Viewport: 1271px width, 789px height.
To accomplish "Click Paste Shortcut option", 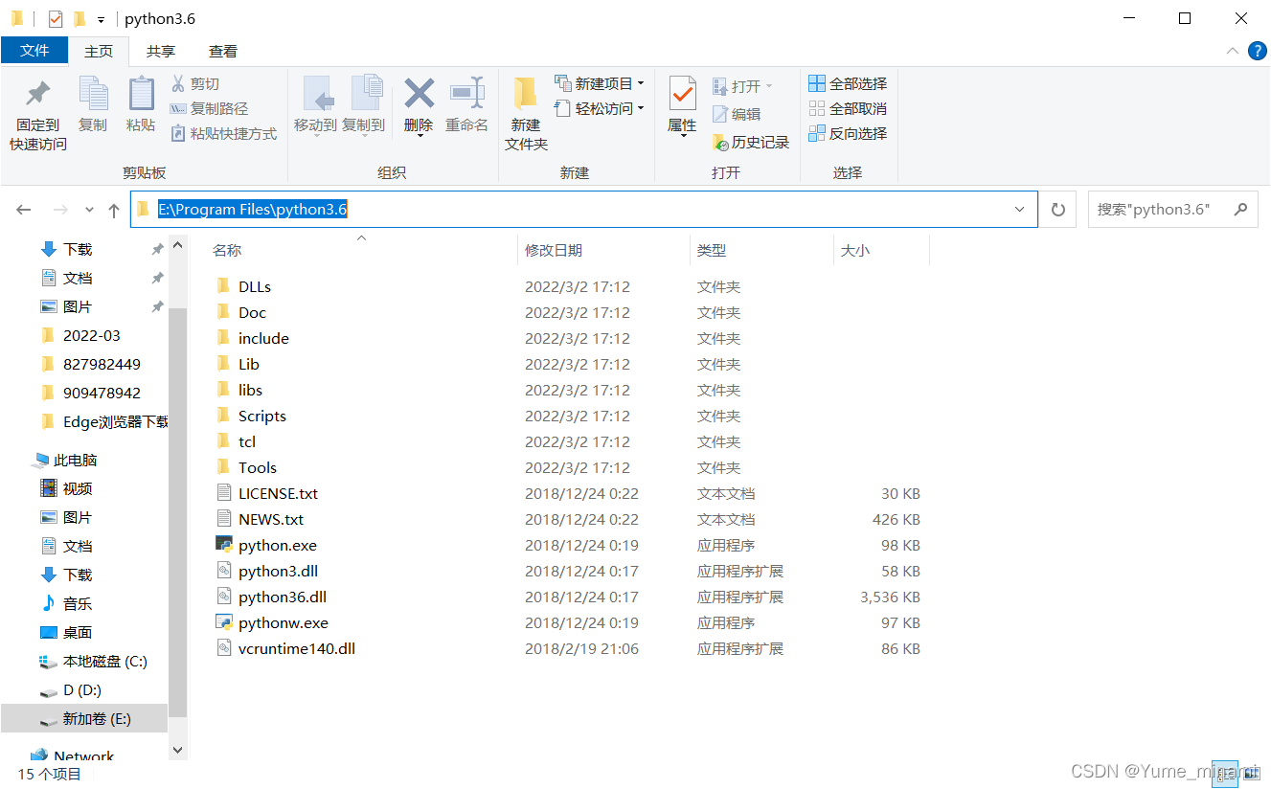I will 223,134.
